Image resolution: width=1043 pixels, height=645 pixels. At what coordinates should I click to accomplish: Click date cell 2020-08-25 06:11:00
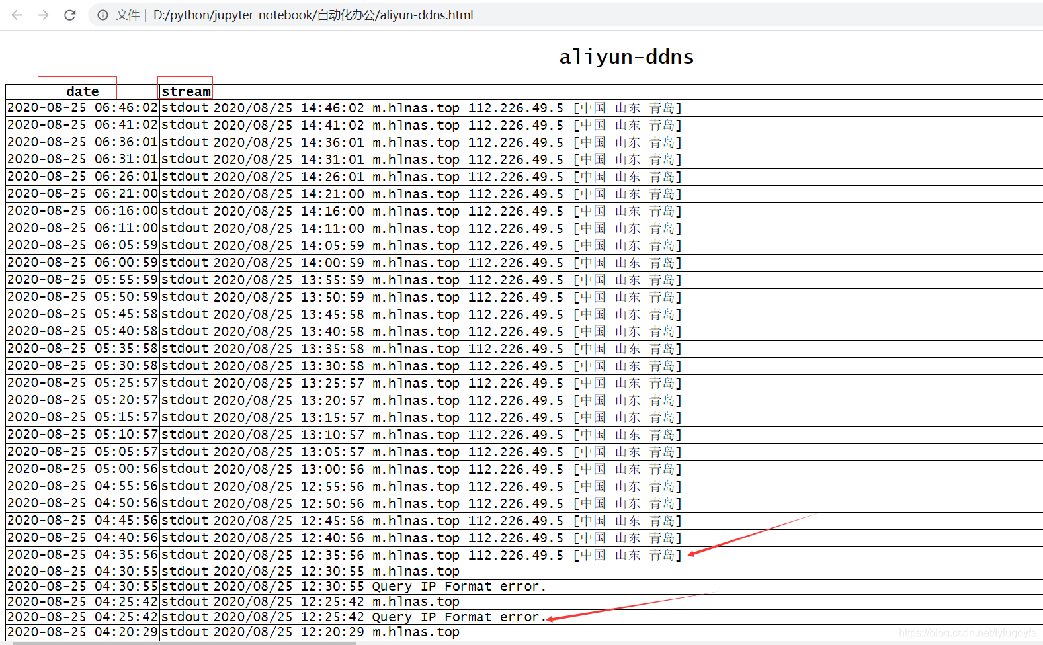83,228
